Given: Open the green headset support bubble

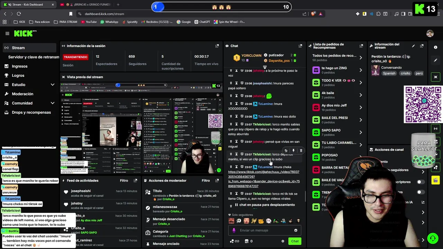Looking at the screenshot, I should click(432, 238).
